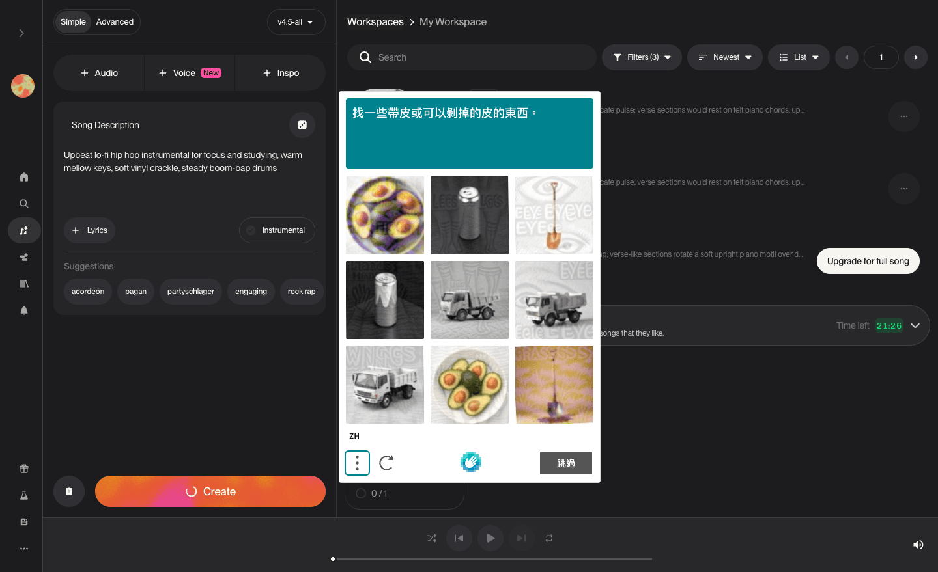938x572 pixels.
Task: Expand the Time left panel chevron
Action: click(915, 325)
